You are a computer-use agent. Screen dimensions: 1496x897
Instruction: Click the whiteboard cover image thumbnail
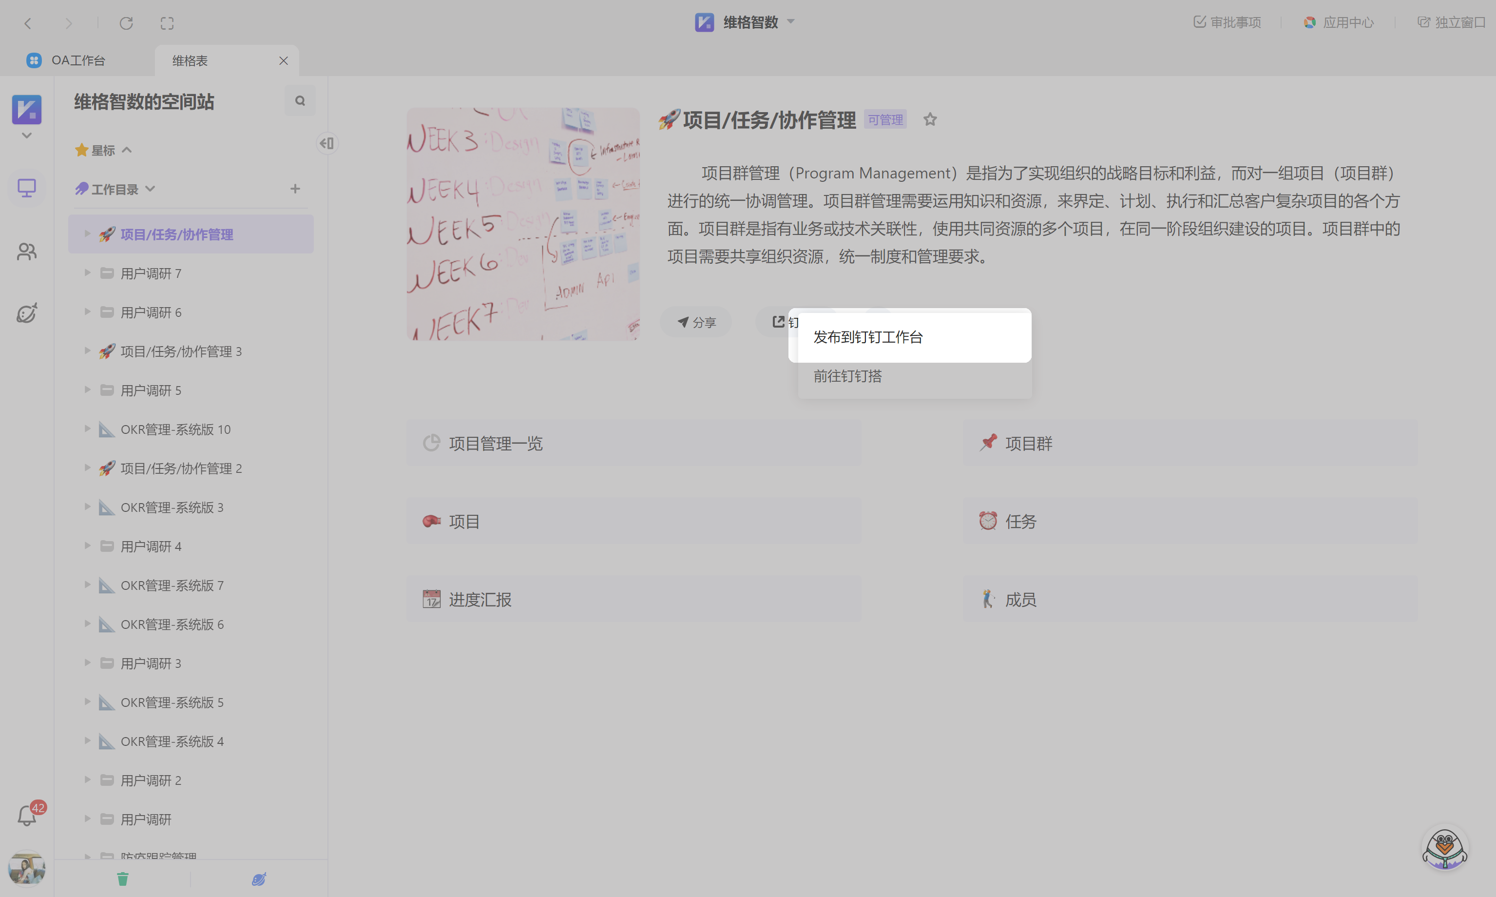(x=523, y=224)
